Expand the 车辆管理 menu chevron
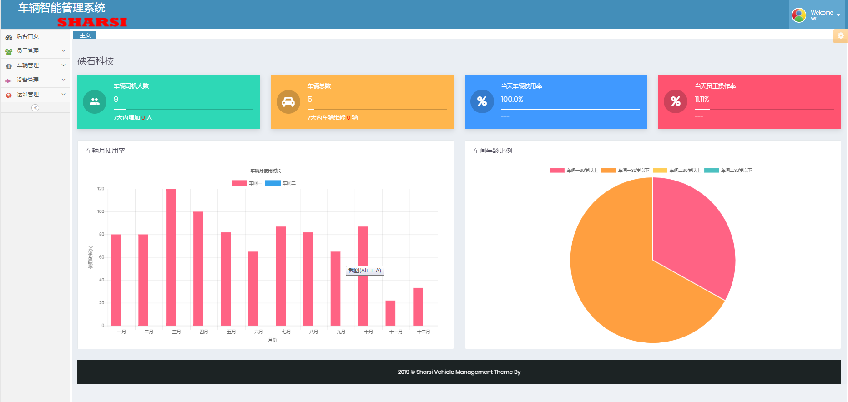848x402 pixels. [x=63, y=65]
